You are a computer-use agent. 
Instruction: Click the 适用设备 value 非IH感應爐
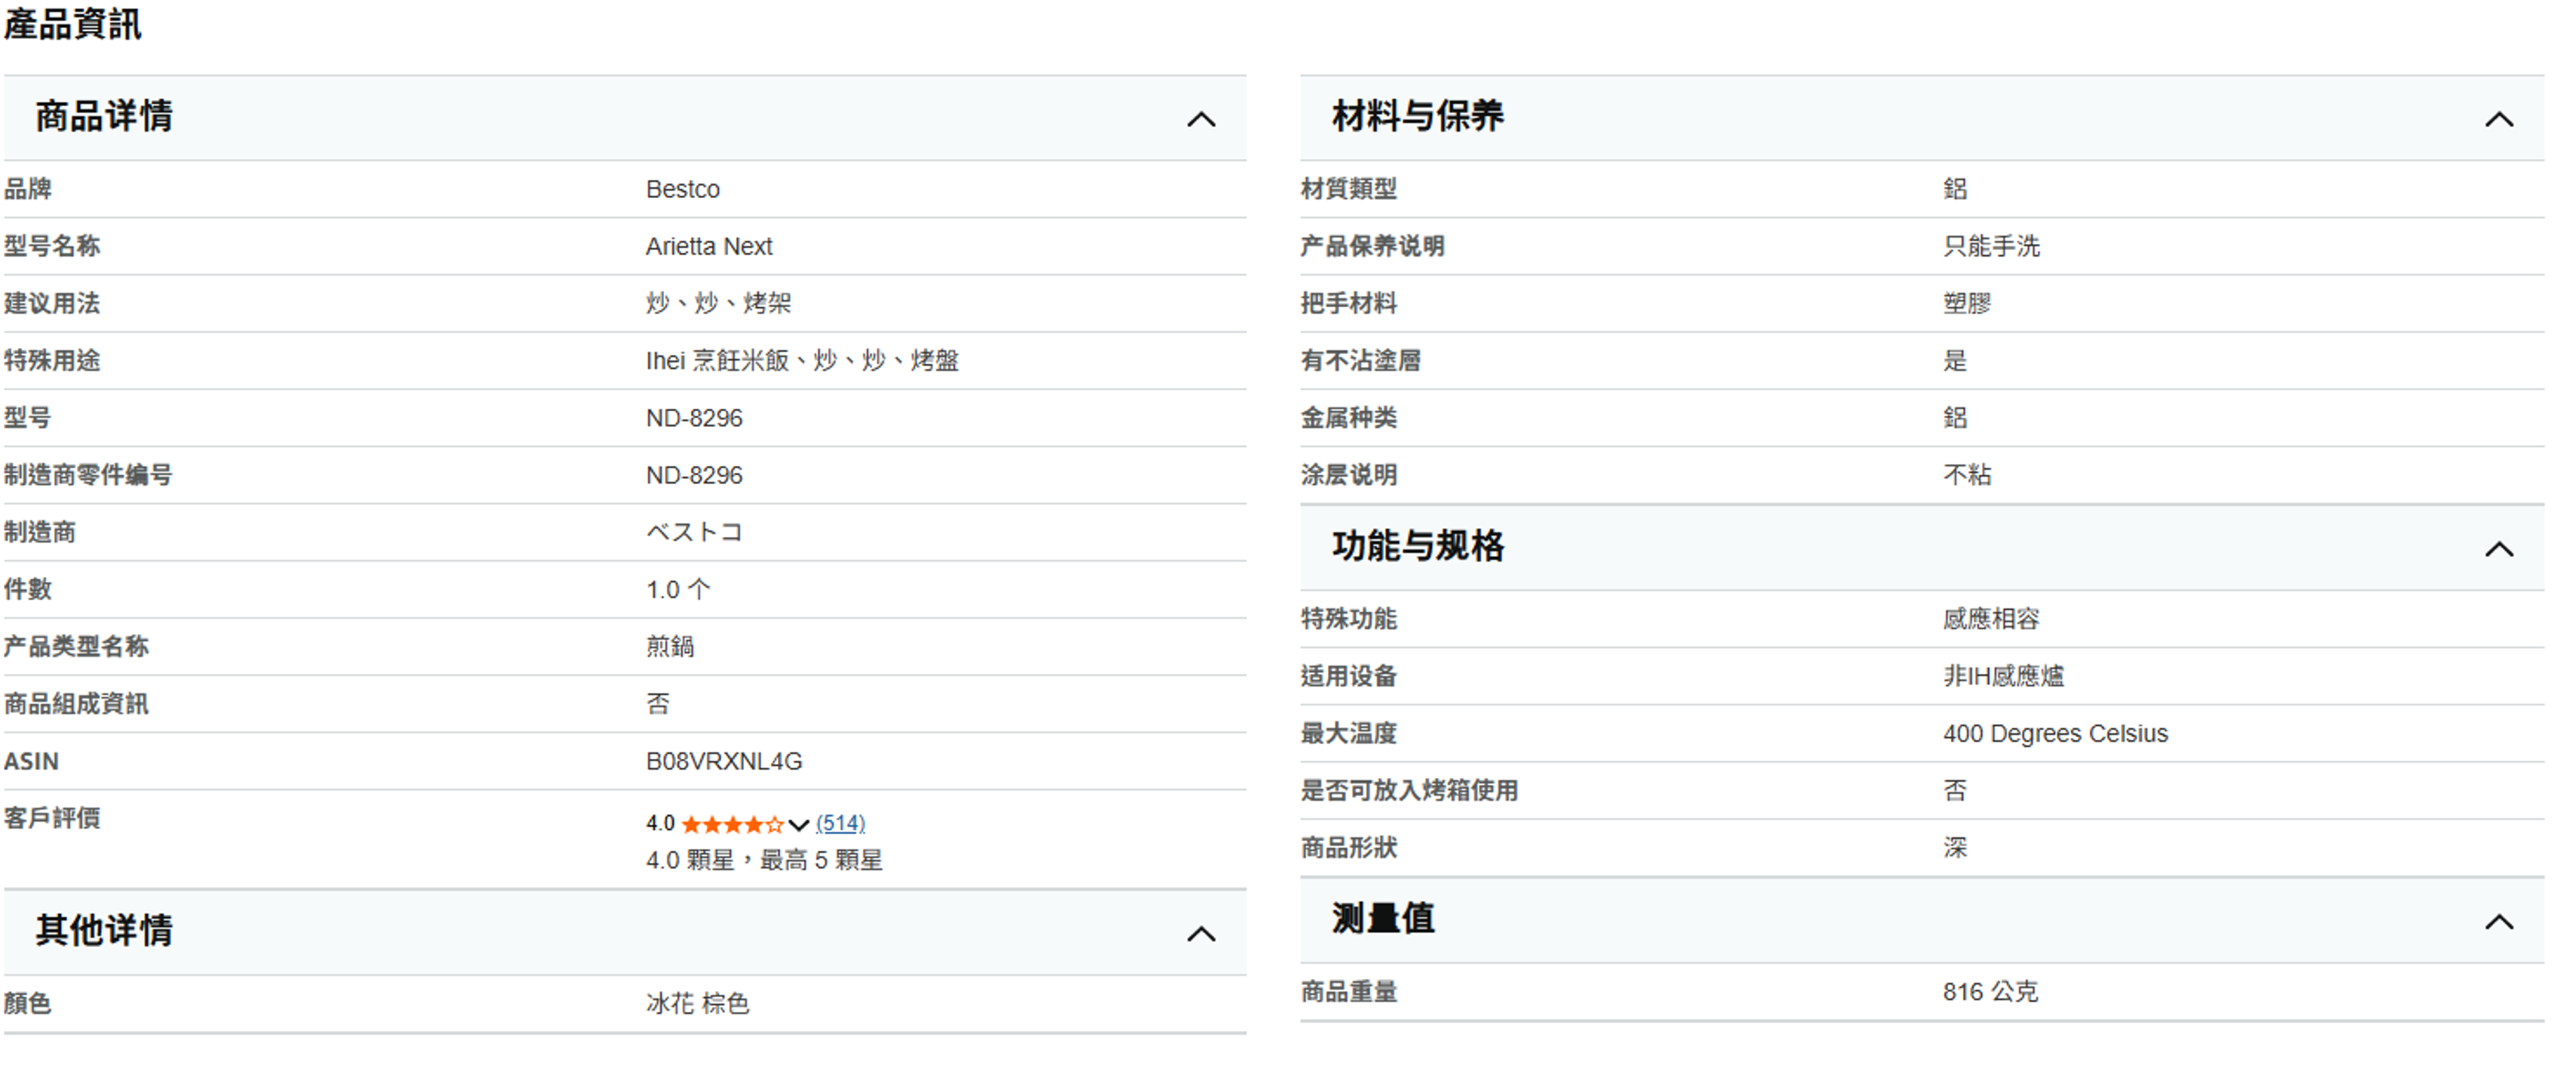(x=2003, y=676)
